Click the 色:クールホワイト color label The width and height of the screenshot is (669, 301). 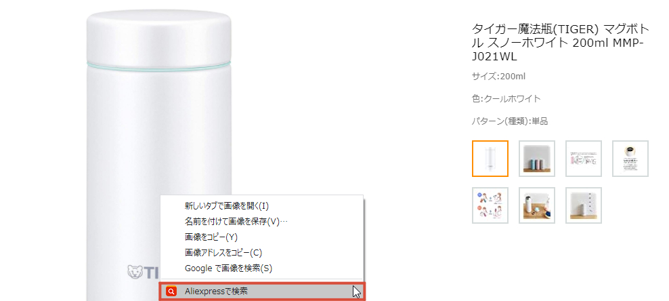pyautogui.click(x=506, y=99)
